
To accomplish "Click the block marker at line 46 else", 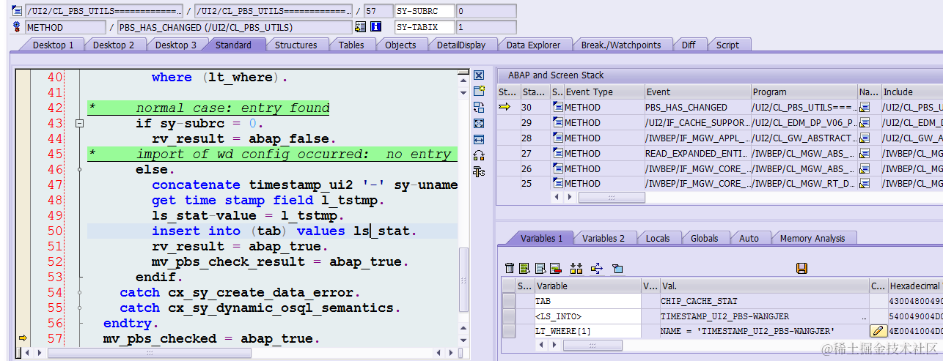I will tap(79, 170).
